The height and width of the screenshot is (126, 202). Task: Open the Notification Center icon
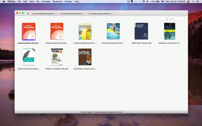pos(198,2)
